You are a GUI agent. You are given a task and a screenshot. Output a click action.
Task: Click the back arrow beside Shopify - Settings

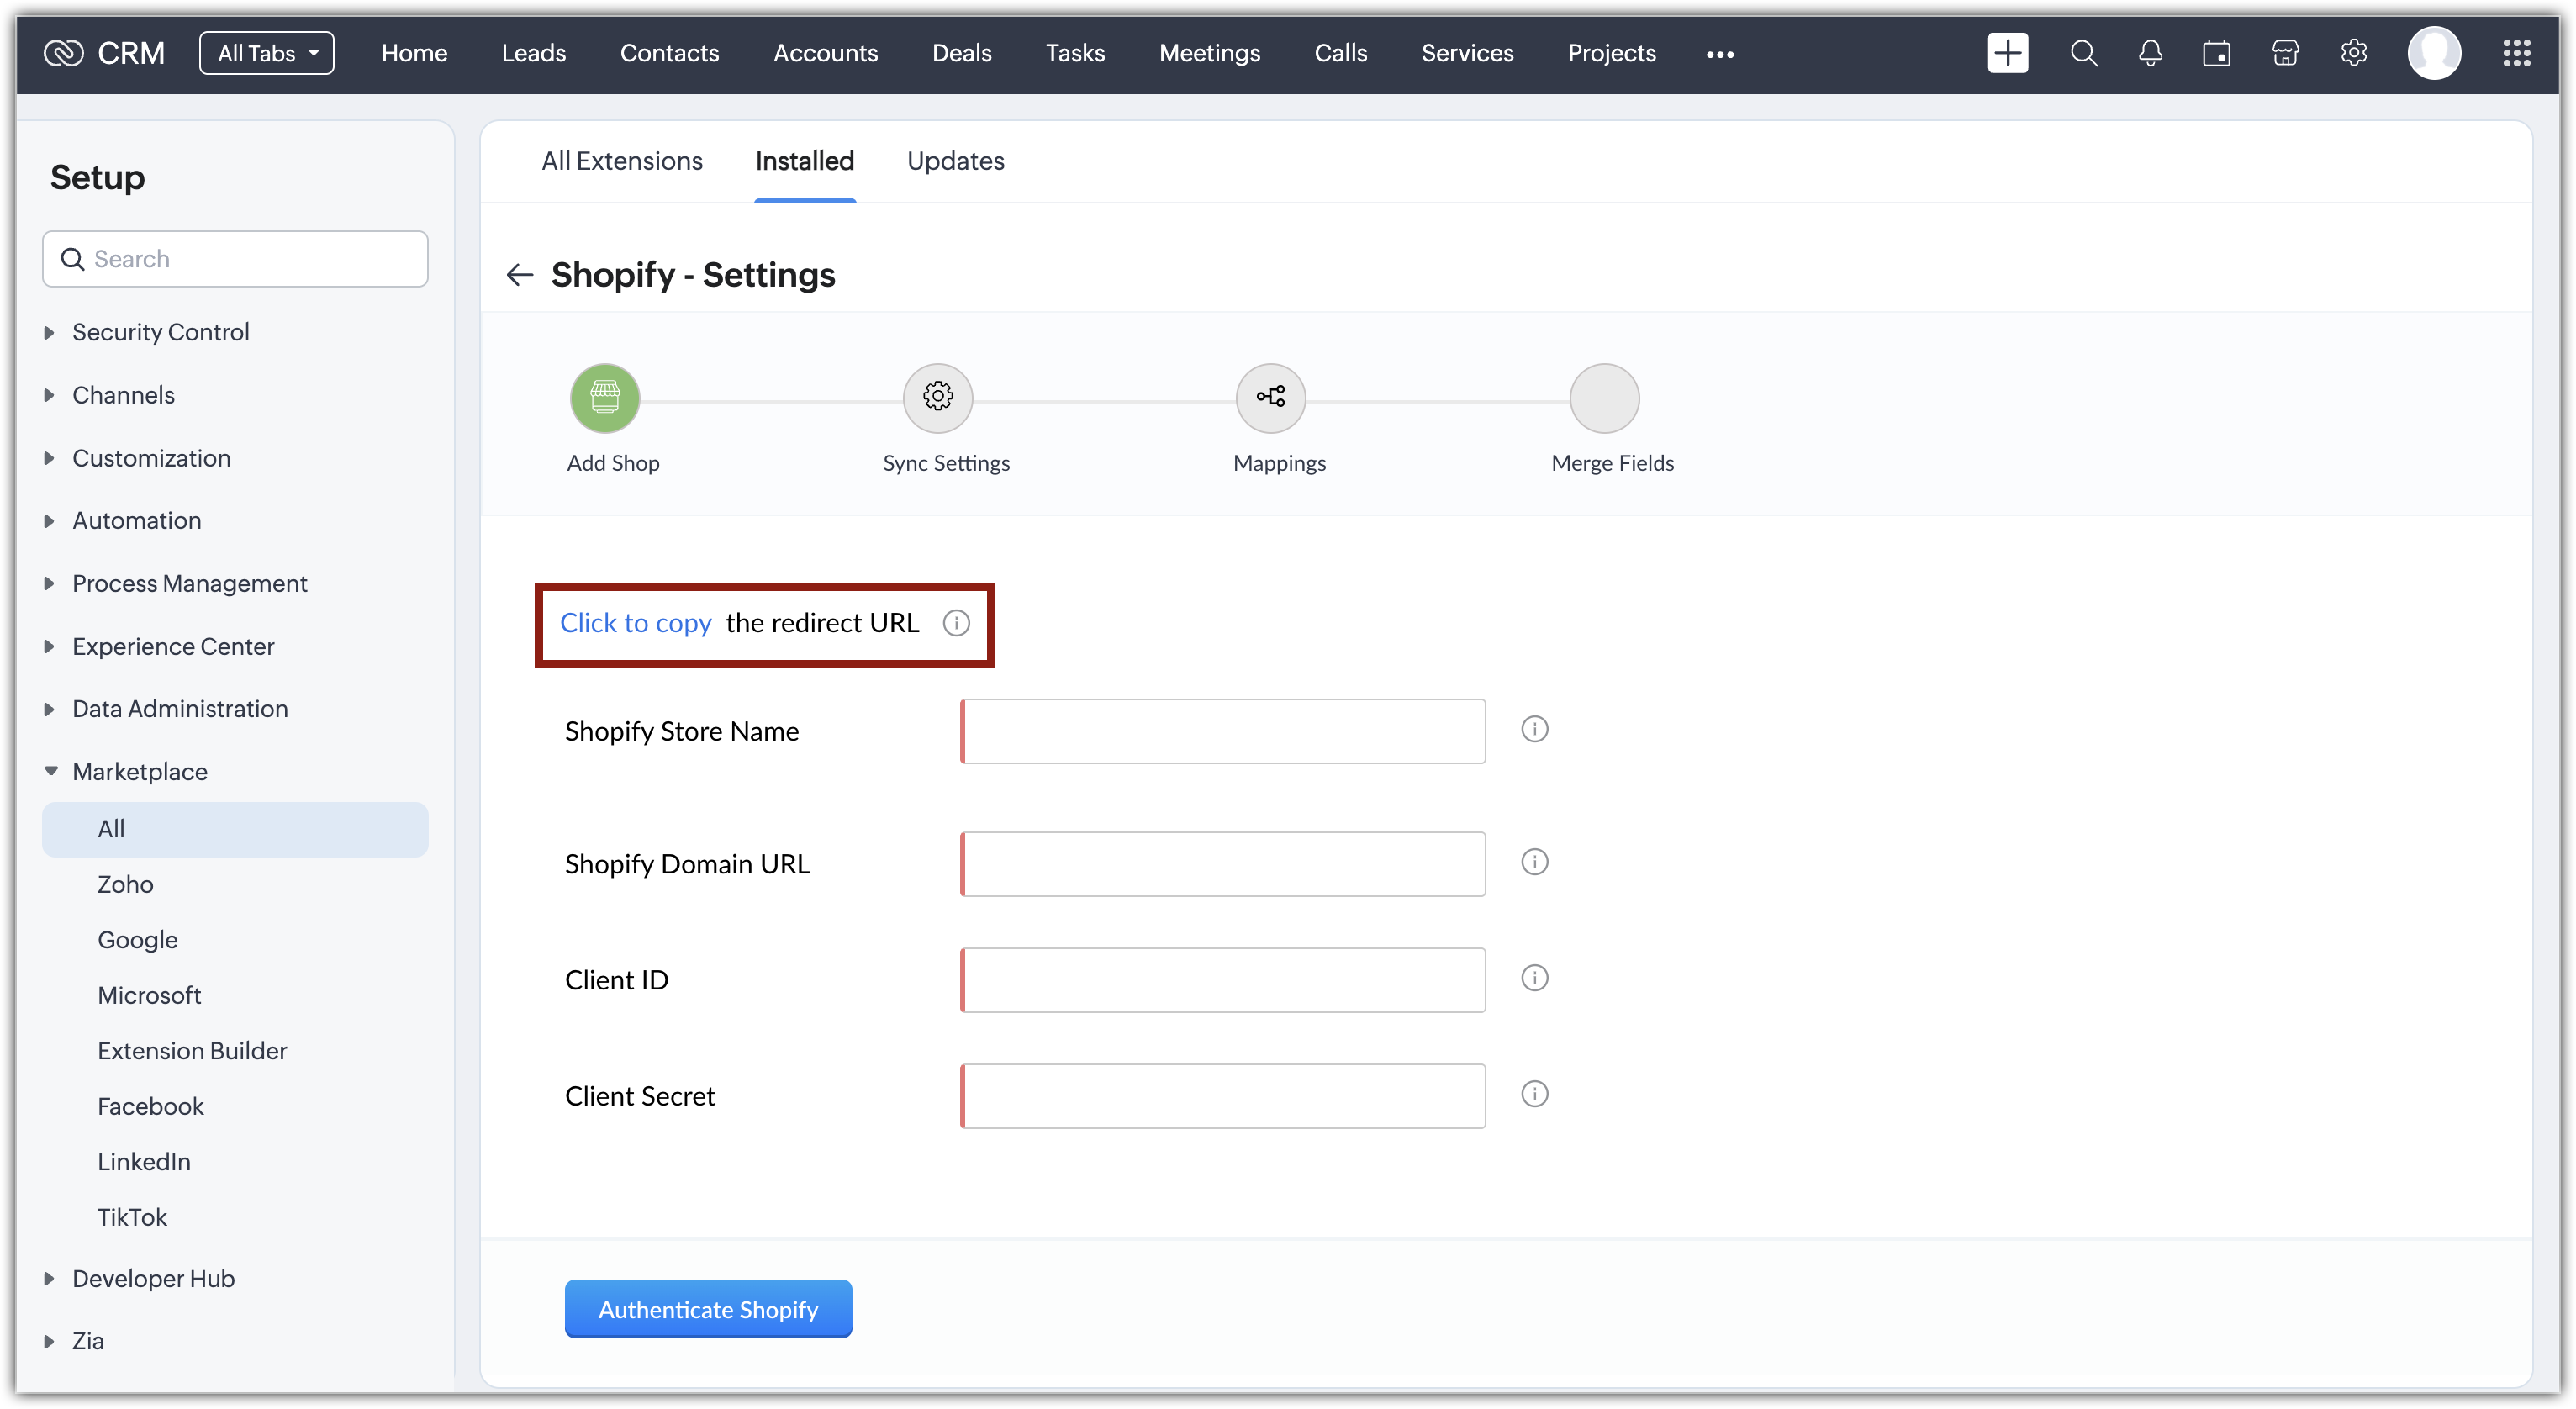tap(519, 274)
